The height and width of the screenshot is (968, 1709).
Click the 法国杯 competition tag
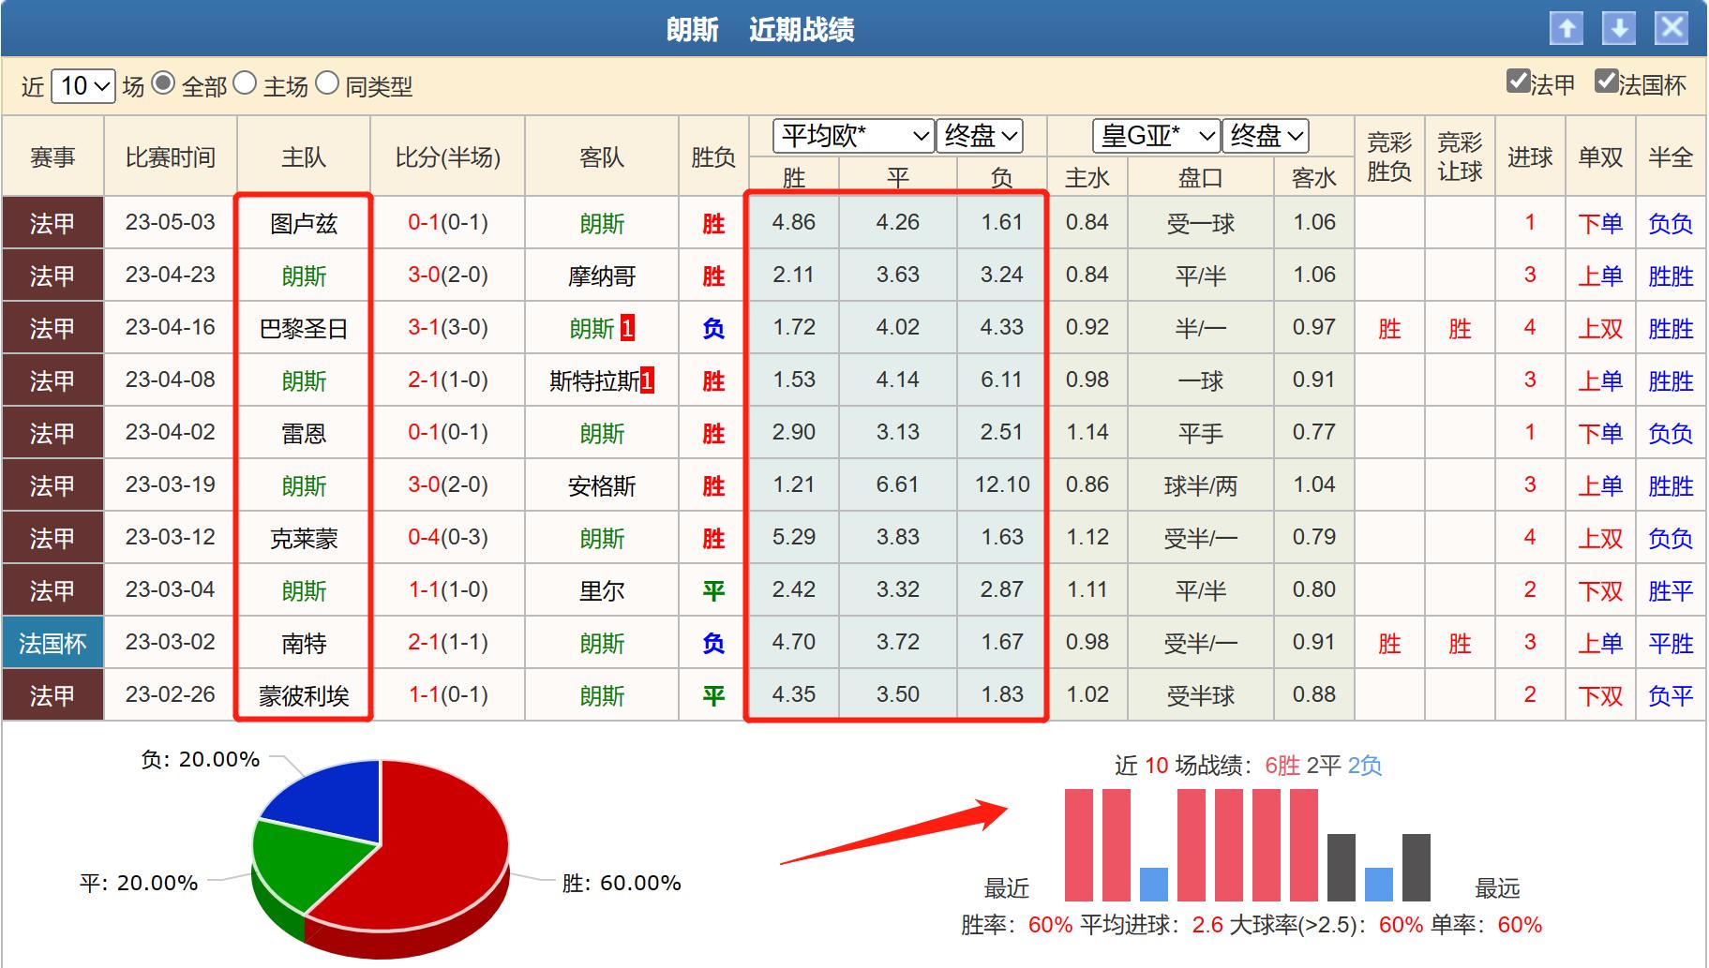click(x=52, y=643)
